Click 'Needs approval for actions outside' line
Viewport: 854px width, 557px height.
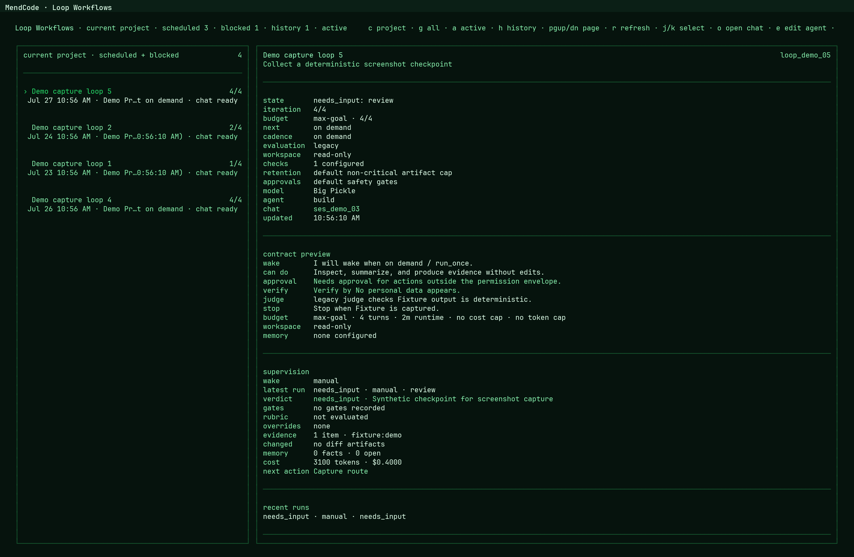pos(437,281)
